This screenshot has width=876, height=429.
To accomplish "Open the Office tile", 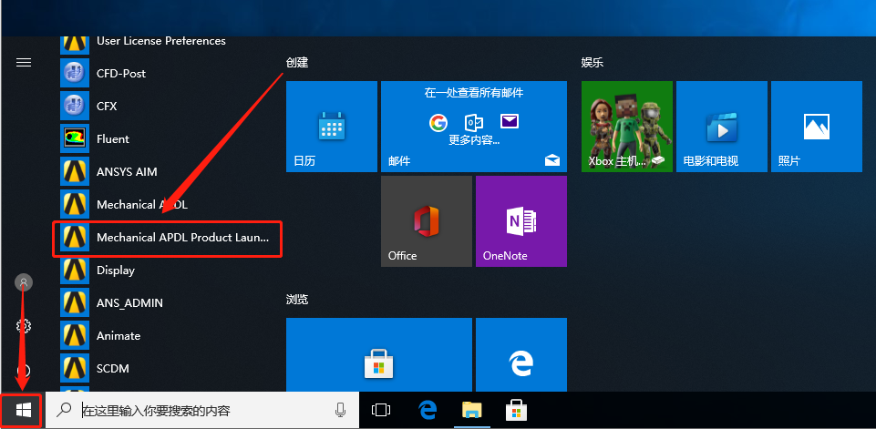I will pos(427,221).
